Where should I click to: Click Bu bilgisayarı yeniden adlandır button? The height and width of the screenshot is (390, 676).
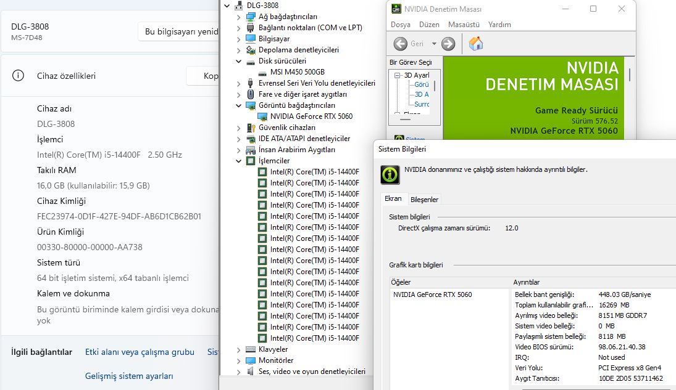coord(179,31)
